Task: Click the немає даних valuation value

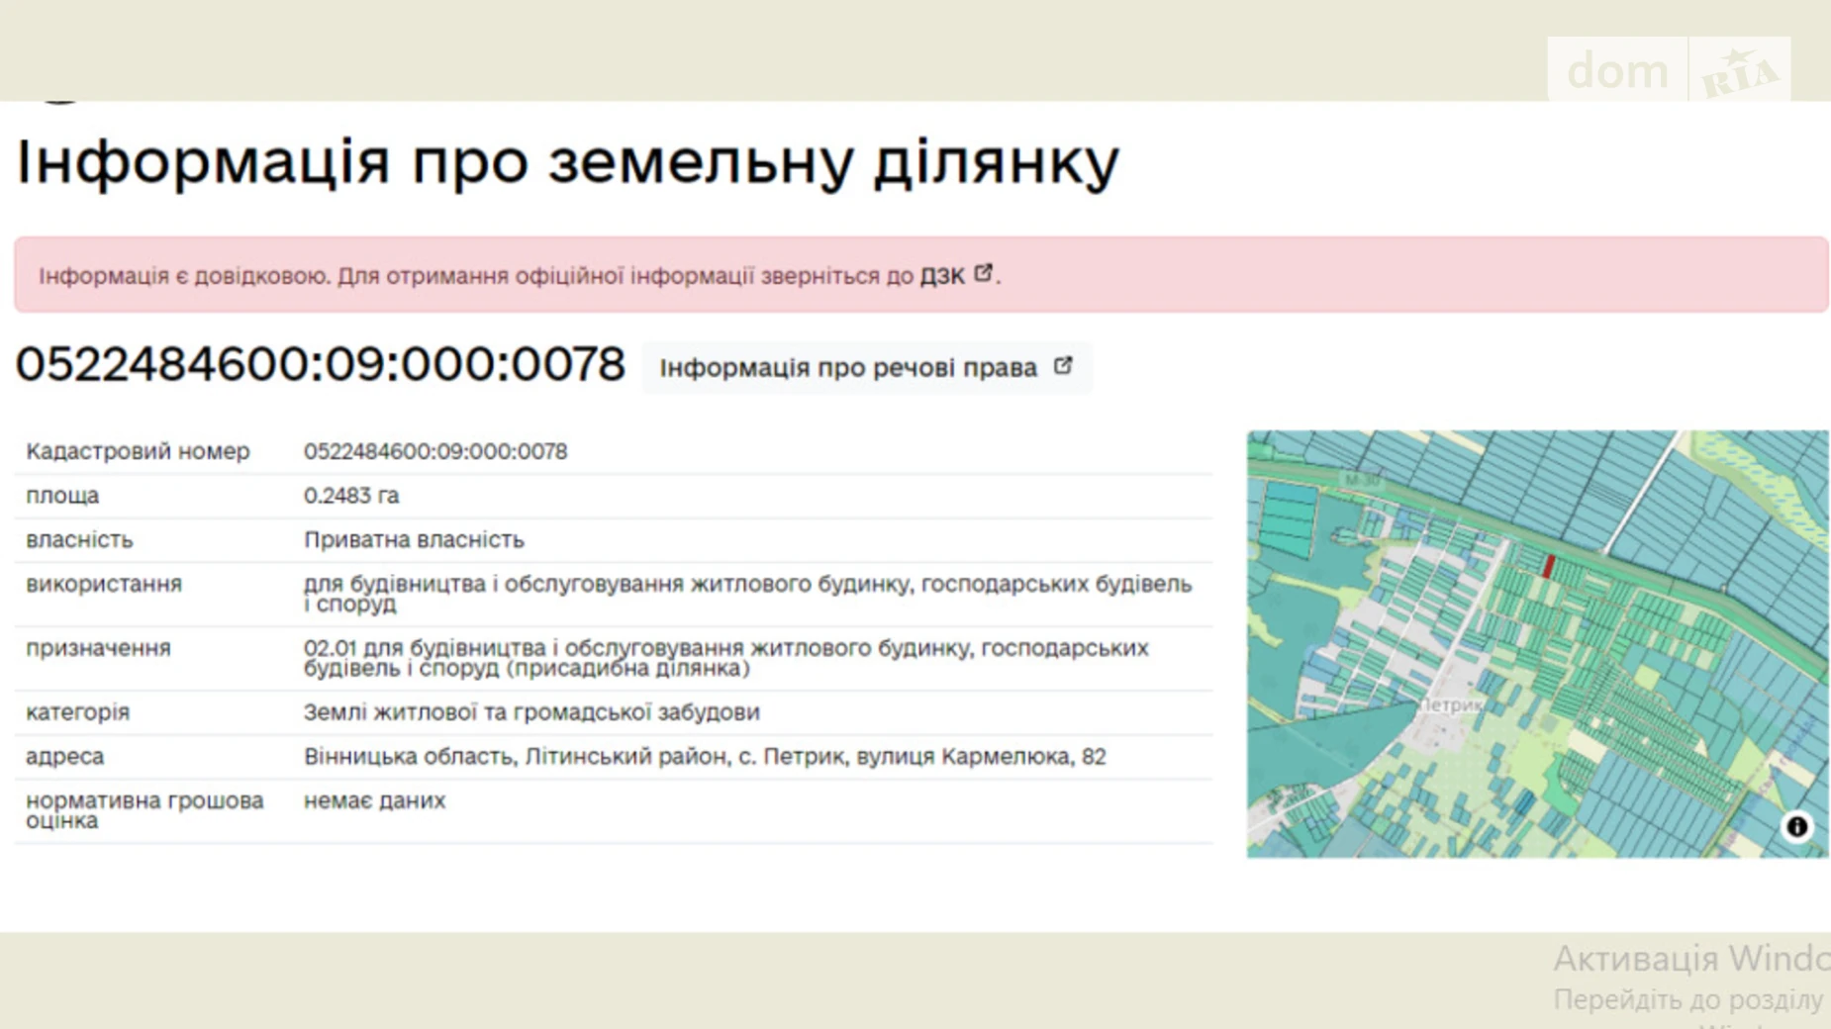Action: click(x=374, y=800)
